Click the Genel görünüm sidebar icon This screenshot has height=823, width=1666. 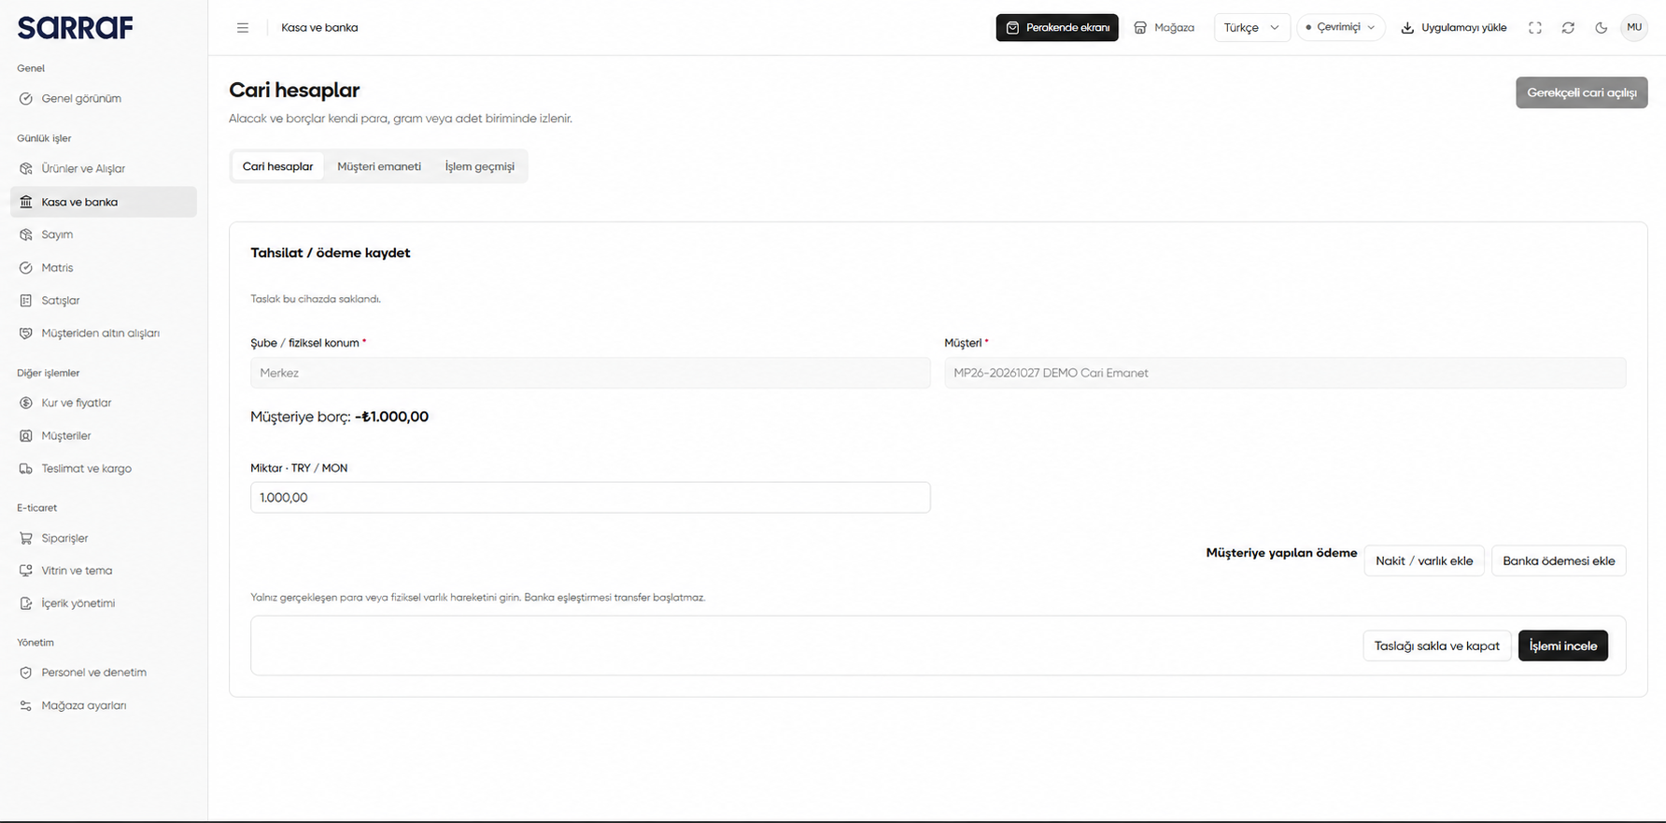(26, 99)
